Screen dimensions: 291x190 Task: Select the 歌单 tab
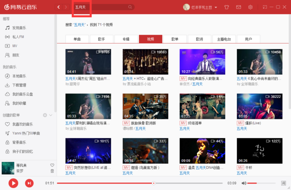click(175, 39)
